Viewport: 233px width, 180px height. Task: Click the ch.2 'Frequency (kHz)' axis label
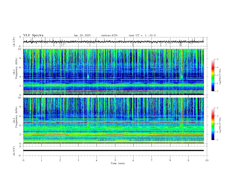(x=16, y=117)
